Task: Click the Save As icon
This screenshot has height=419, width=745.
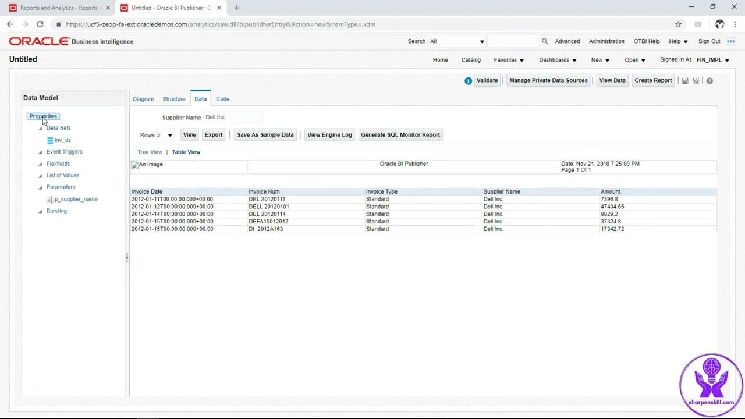Action: click(x=696, y=81)
